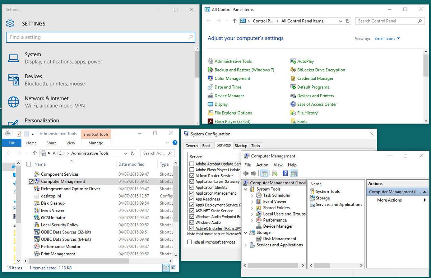
Task: Open Administrative Tools icon in Control Panel
Action: pos(211,61)
